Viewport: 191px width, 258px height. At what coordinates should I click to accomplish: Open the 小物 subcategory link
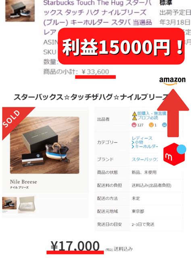137,142
